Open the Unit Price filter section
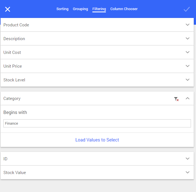The image size is (196, 192). tap(97, 66)
